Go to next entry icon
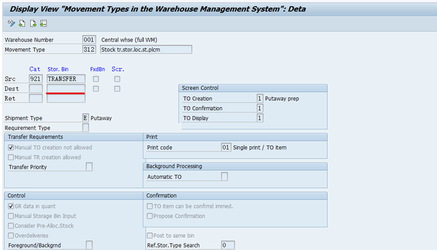The width and height of the screenshot is (437, 250). click(x=33, y=23)
